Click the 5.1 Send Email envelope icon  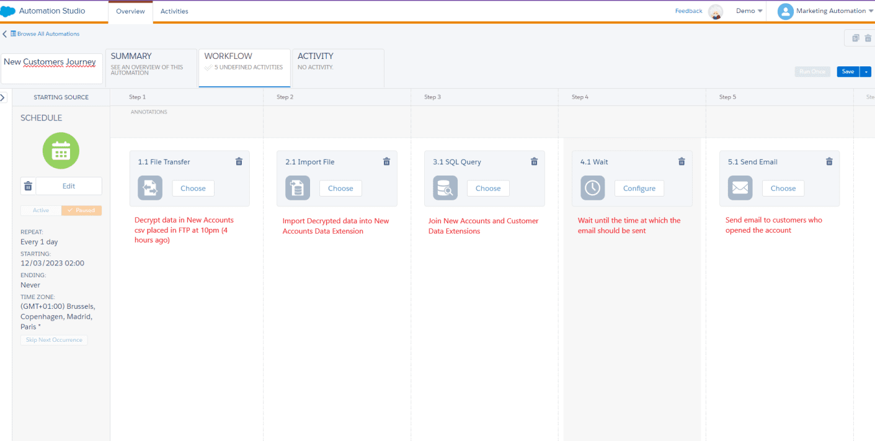tap(740, 189)
